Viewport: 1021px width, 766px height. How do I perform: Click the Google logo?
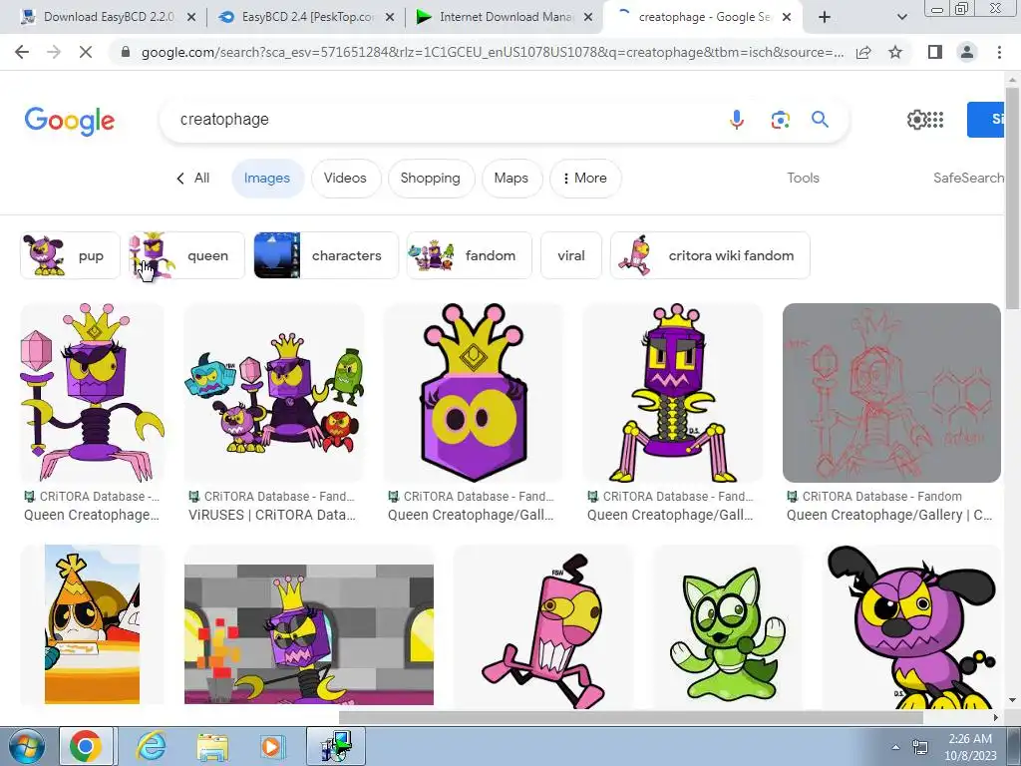tap(69, 121)
